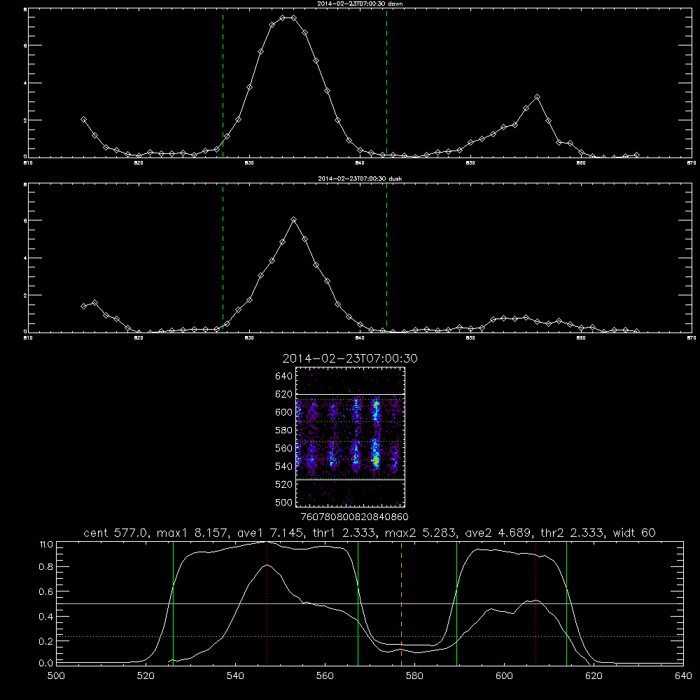This screenshot has height=700, width=700.
Task: Click the left green dashed line in dawn plot
Action: (223, 83)
